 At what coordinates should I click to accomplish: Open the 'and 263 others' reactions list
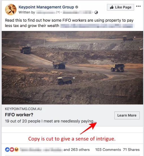coord(77,150)
